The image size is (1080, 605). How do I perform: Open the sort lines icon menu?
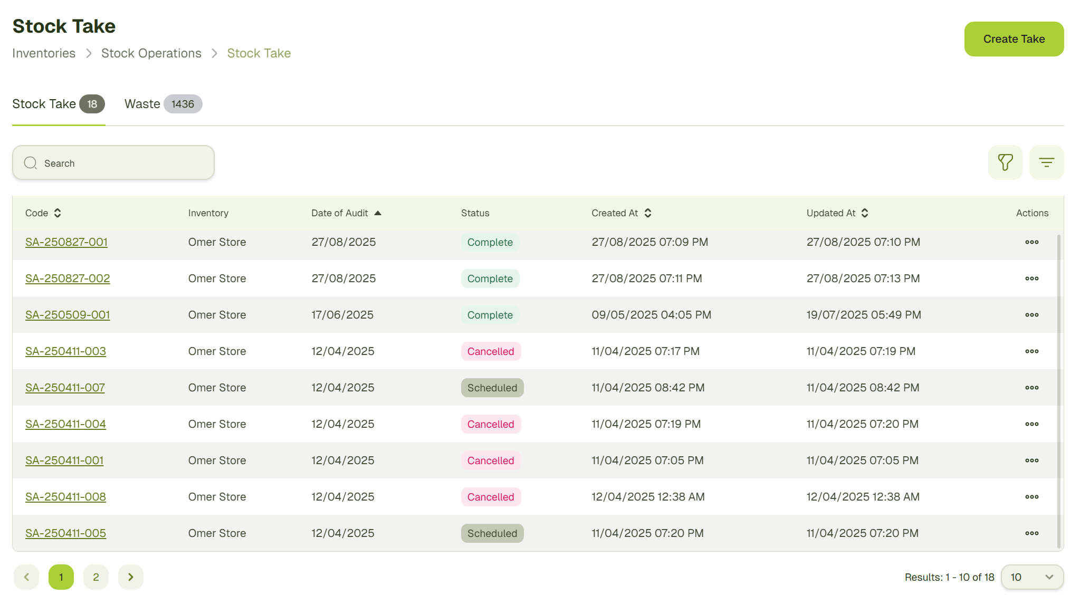click(x=1046, y=162)
